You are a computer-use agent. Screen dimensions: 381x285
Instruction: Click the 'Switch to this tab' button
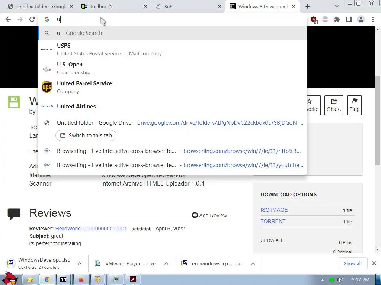(86, 135)
